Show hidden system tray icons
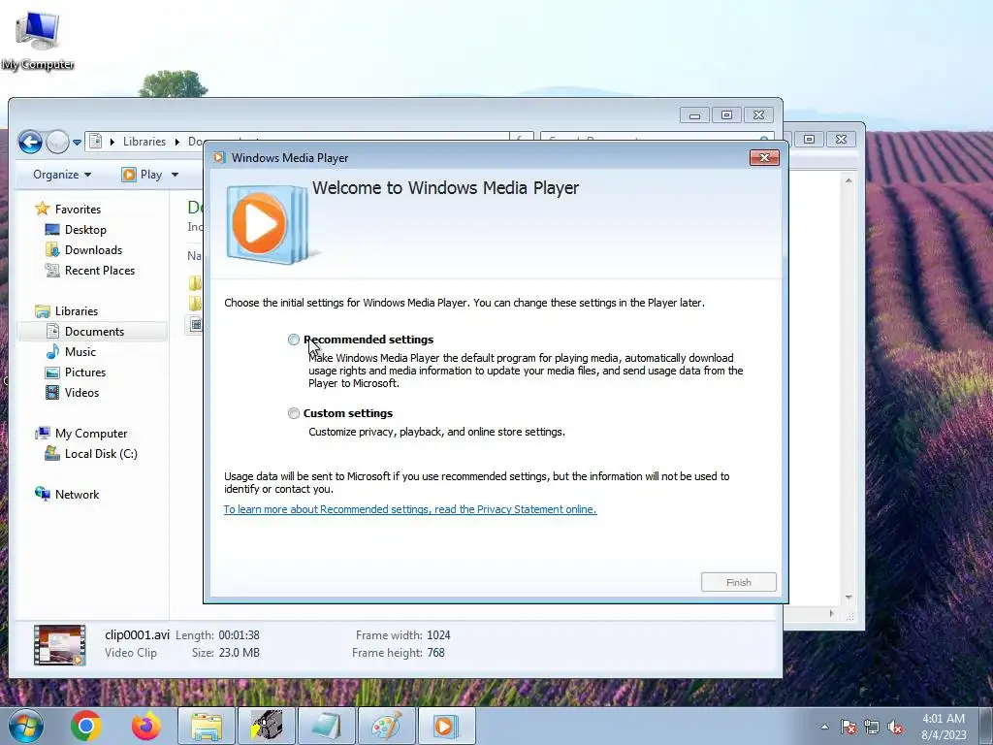Image resolution: width=993 pixels, height=745 pixels. (824, 727)
